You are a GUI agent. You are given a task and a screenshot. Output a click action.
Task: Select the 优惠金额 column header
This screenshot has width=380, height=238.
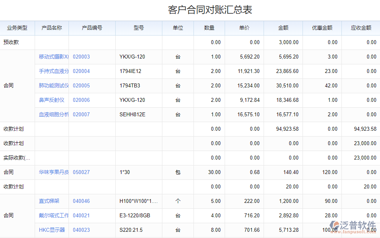coord(322,28)
